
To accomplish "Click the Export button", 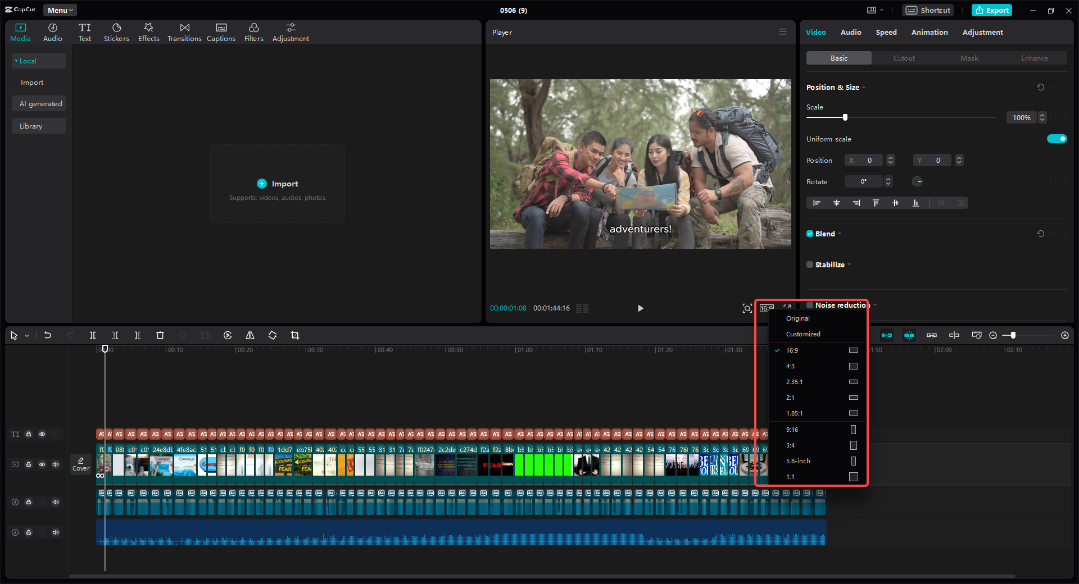I will 991,10.
